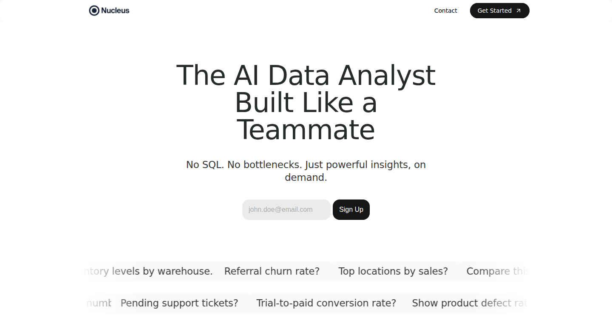Click the Get Started button label
Screen dimensions: 612x323
click(x=494, y=11)
